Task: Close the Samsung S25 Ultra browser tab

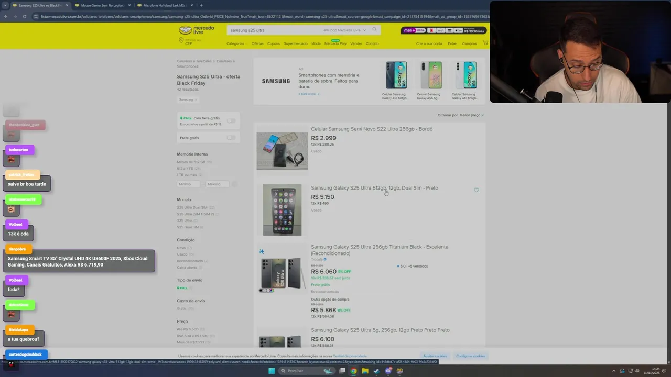Action: pyautogui.click(x=67, y=5)
